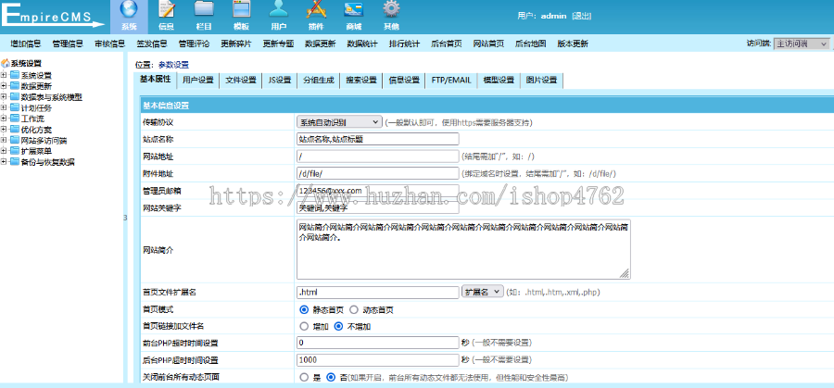Click the 网站简介 text area

click(463, 250)
